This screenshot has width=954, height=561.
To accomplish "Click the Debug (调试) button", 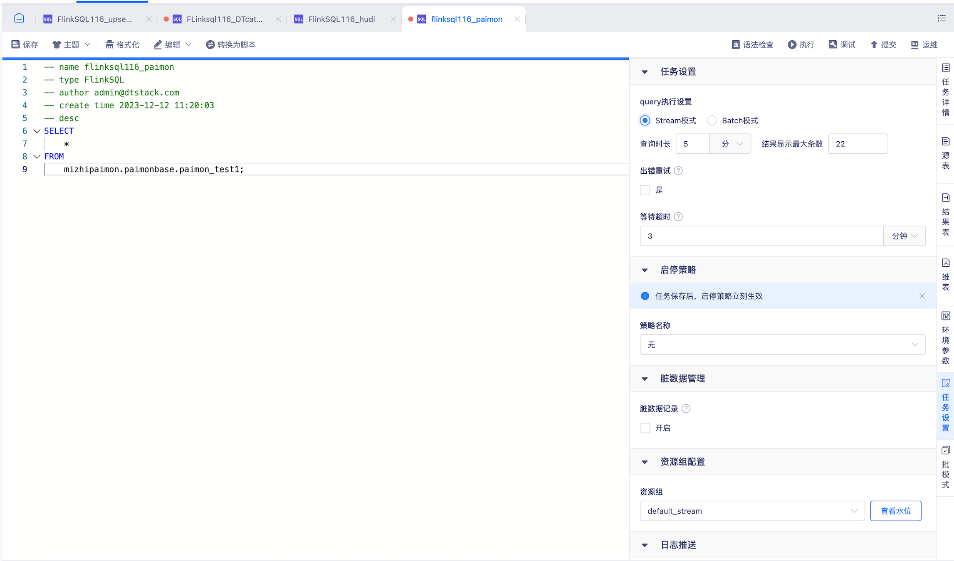I will pyautogui.click(x=842, y=44).
